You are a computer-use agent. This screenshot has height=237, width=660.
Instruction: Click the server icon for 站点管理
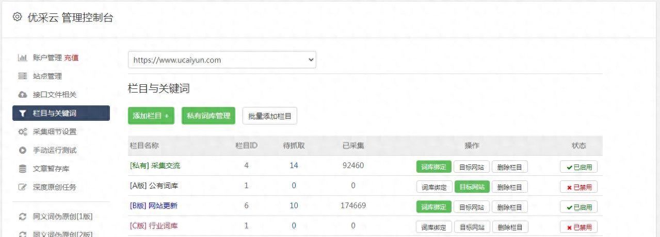point(22,76)
